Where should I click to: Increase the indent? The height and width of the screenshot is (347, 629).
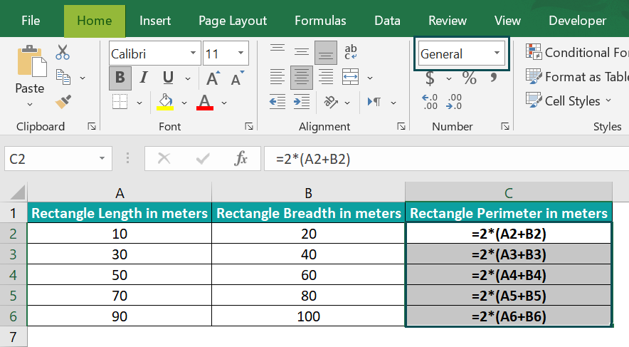coord(302,102)
